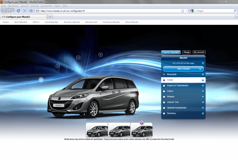The height and width of the screenshot is (160, 238).
Task: Expand Engine & Transmission via plus icon
Action: [x=203, y=86]
